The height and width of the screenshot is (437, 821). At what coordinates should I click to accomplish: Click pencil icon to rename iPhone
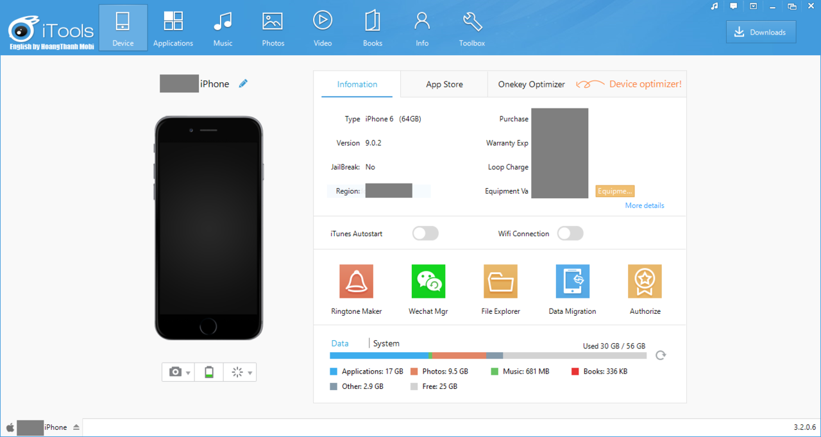click(x=243, y=83)
